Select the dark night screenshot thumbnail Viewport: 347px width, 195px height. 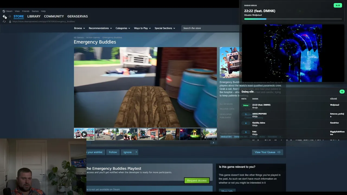190,134
